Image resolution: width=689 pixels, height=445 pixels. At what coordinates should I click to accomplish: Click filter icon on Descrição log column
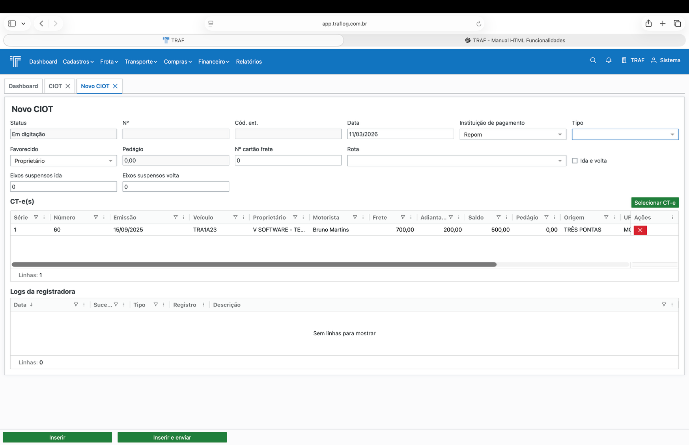click(664, 304)
